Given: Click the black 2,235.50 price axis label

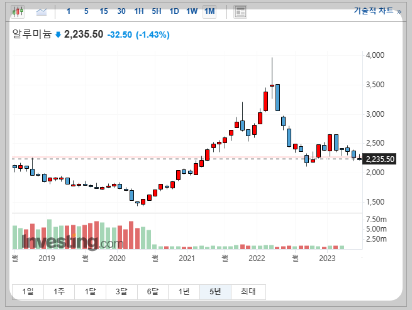Looking at the screenshot, I should (x=379, y=159).
